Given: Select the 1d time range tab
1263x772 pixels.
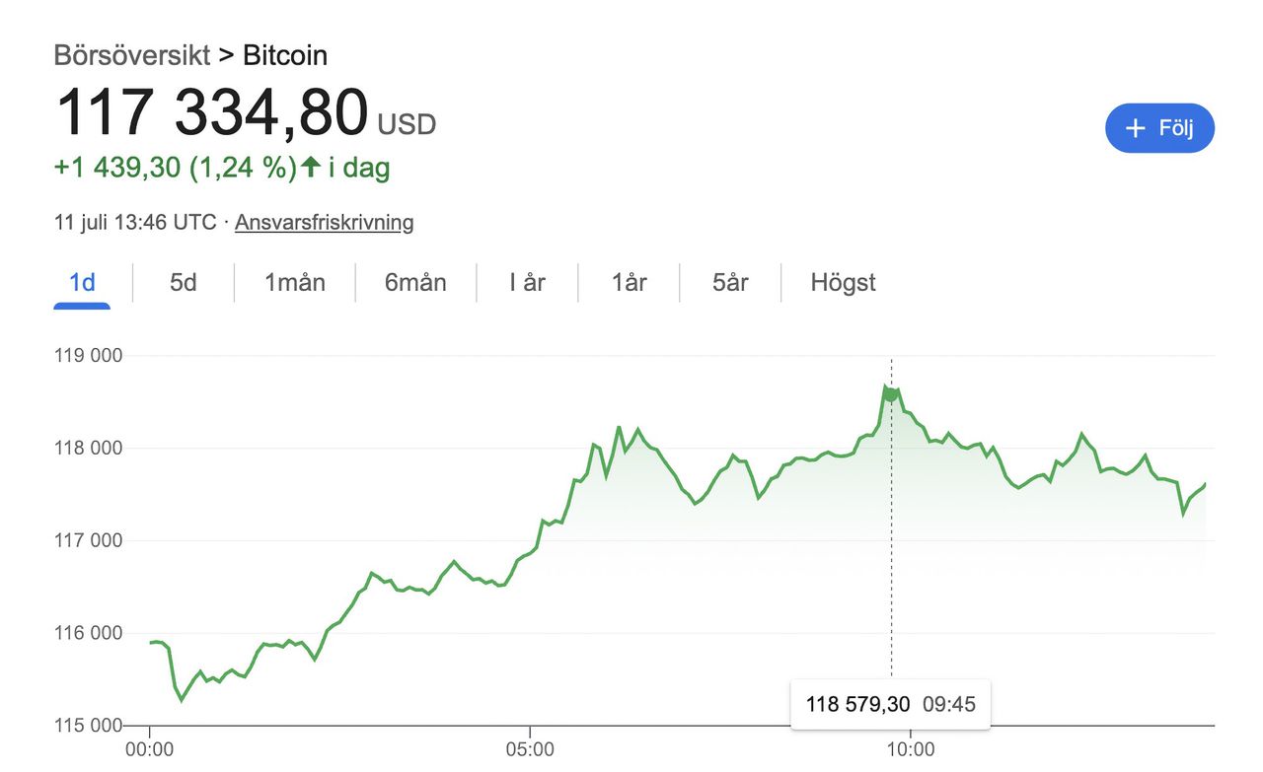Looking at the screenshot, I should (x=82, y=283).
